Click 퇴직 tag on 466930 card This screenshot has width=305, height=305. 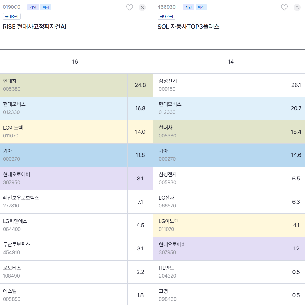coord(201,7)
